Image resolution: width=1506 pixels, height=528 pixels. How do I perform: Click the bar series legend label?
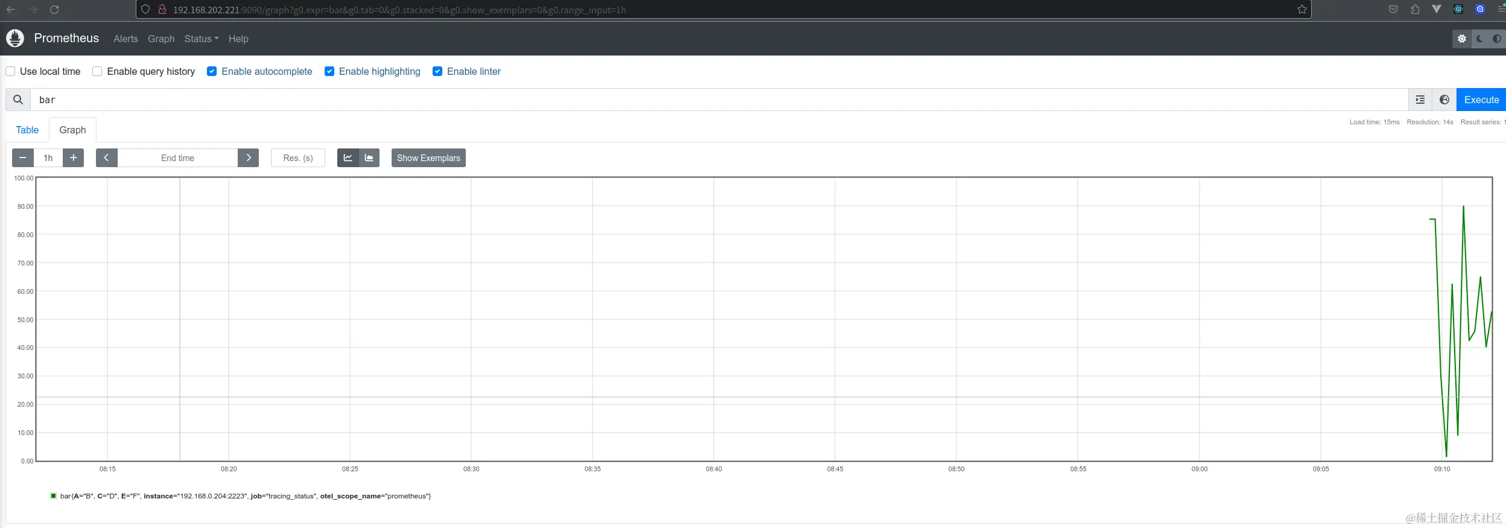pyautogui.click(x=246, y=496)
